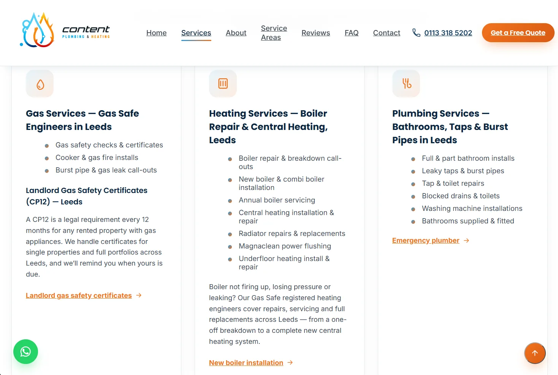
Task: Click 'Bathrooms supplied & fitted' item
Action: (x=468, y=221)
